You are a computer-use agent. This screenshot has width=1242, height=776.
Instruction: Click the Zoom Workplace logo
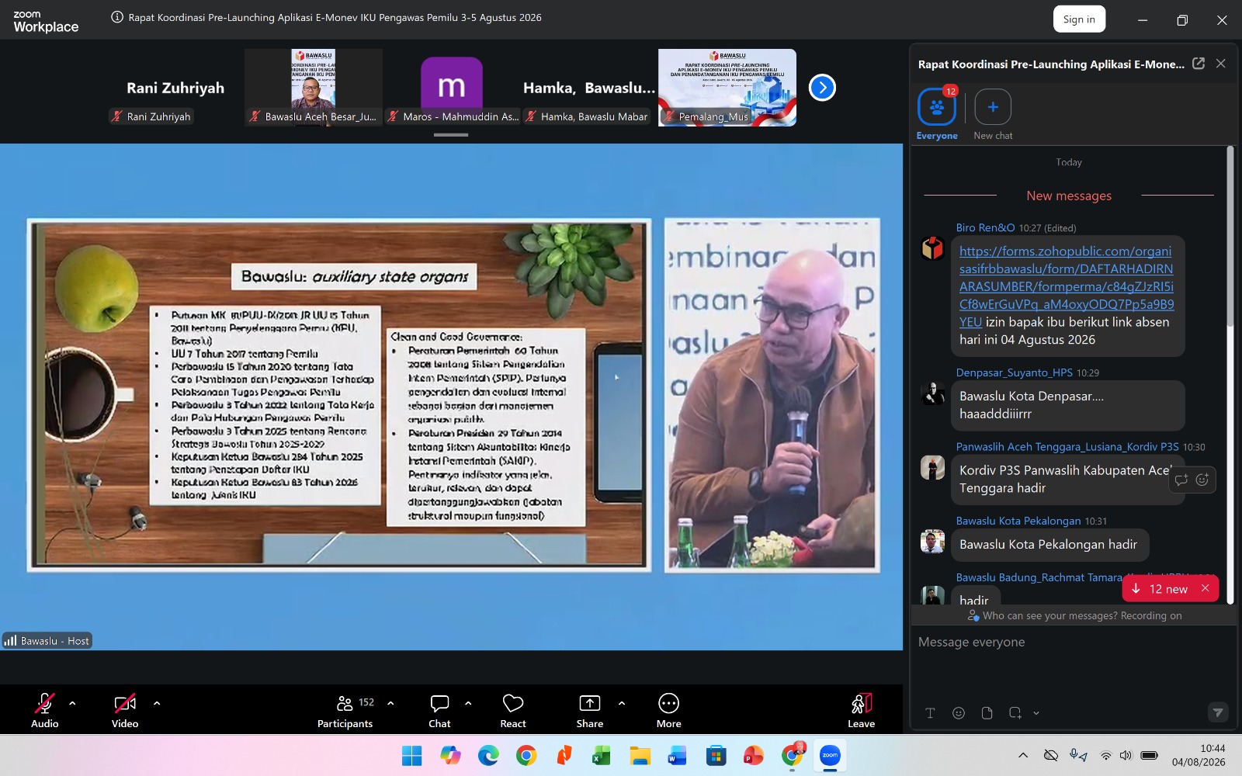[46, 21]
